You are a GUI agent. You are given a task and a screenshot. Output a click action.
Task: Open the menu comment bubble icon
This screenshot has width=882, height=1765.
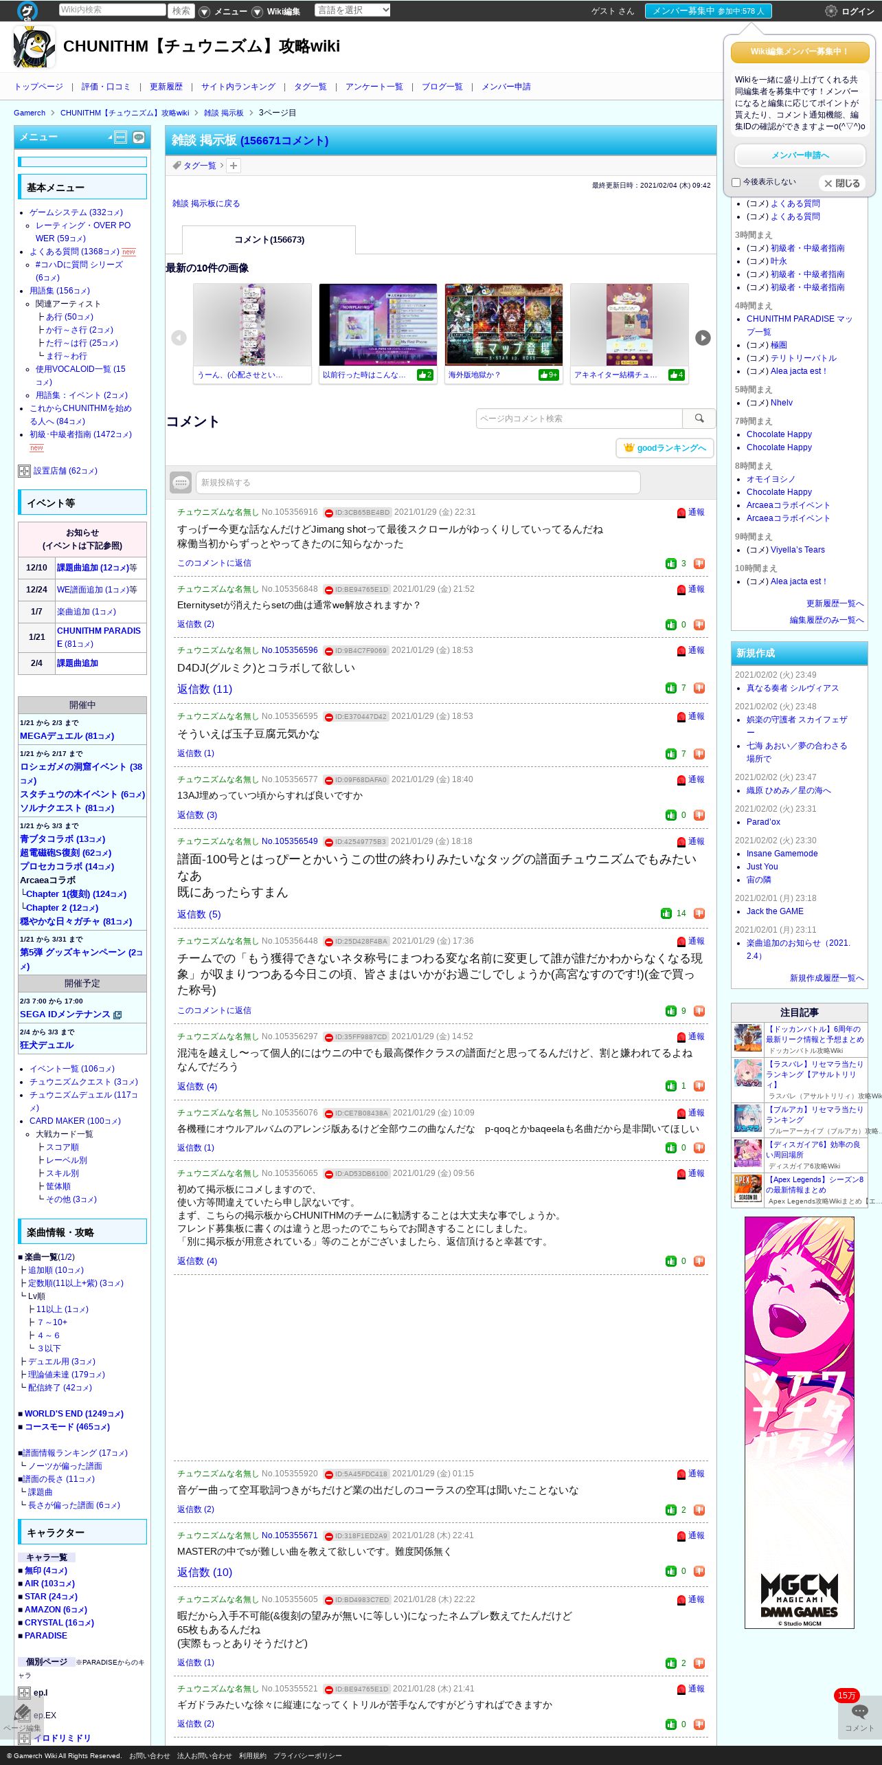pos(139,137)
